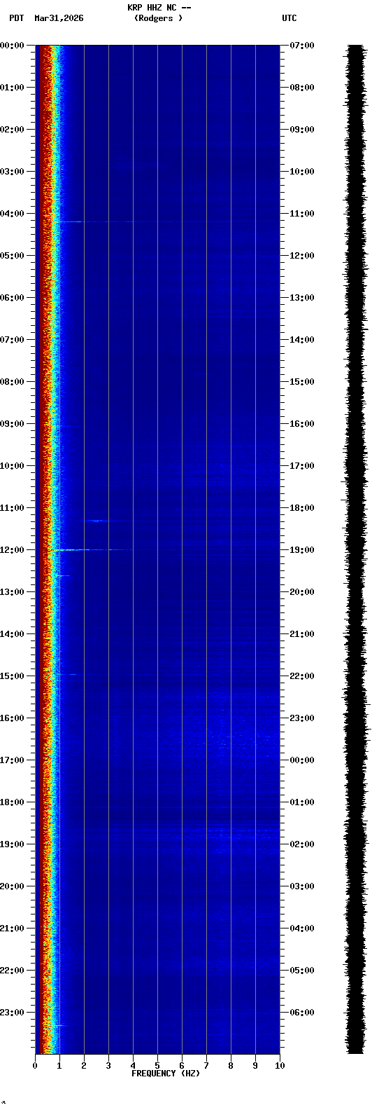Click the frequency axis '5' tick label
The width and height of the screenshot is (386, 1110).
[x=157, y=1066]
